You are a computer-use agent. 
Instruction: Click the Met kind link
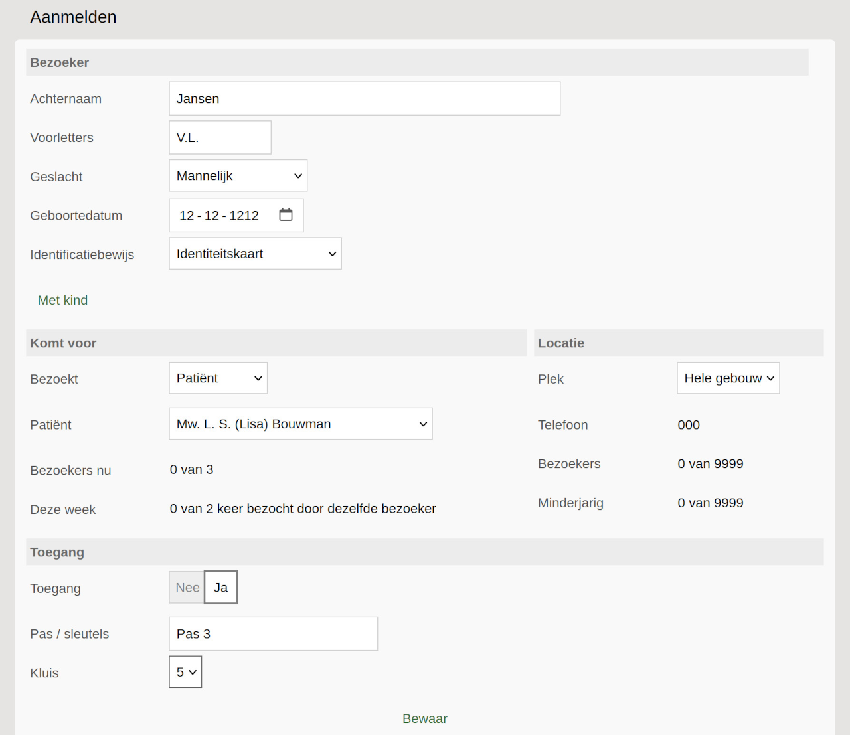[62, 301]
